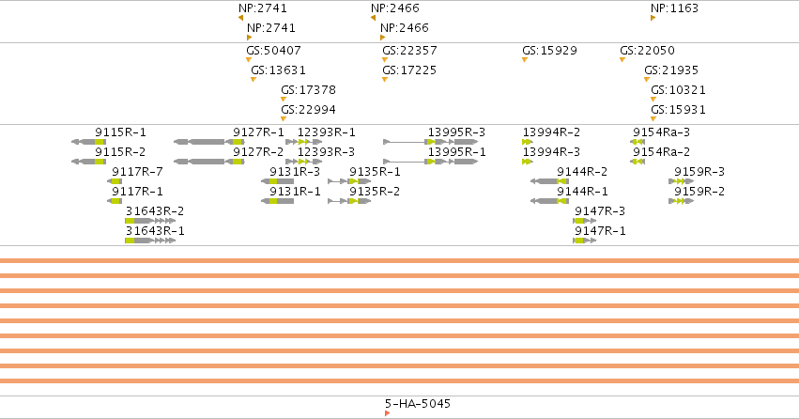Click the 9154Ra-2 transcript label

tap(661, 152)
